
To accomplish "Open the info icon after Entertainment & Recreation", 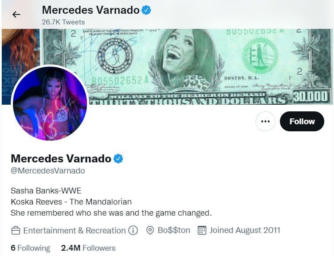I will [133, 230].
